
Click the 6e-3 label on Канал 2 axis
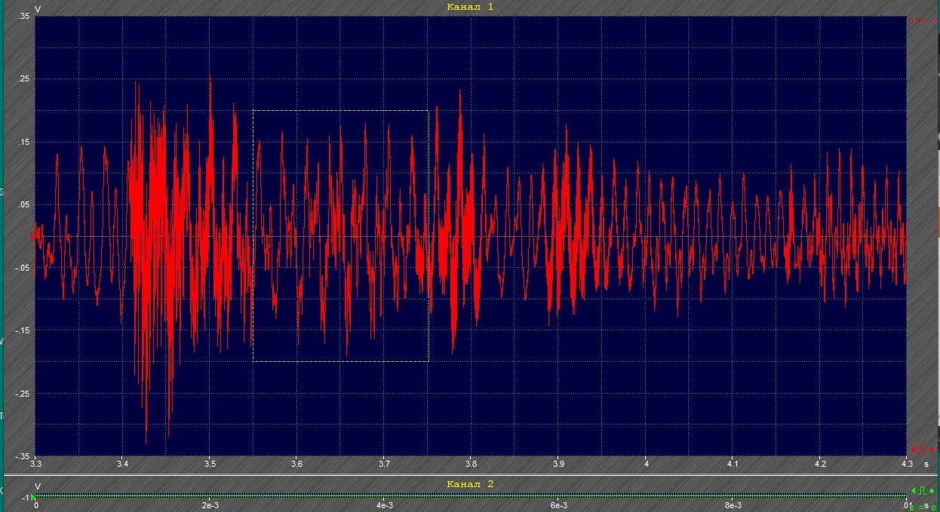558,506
